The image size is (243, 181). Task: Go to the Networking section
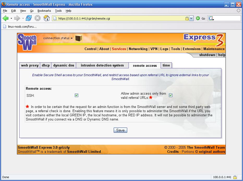[138, 49]
